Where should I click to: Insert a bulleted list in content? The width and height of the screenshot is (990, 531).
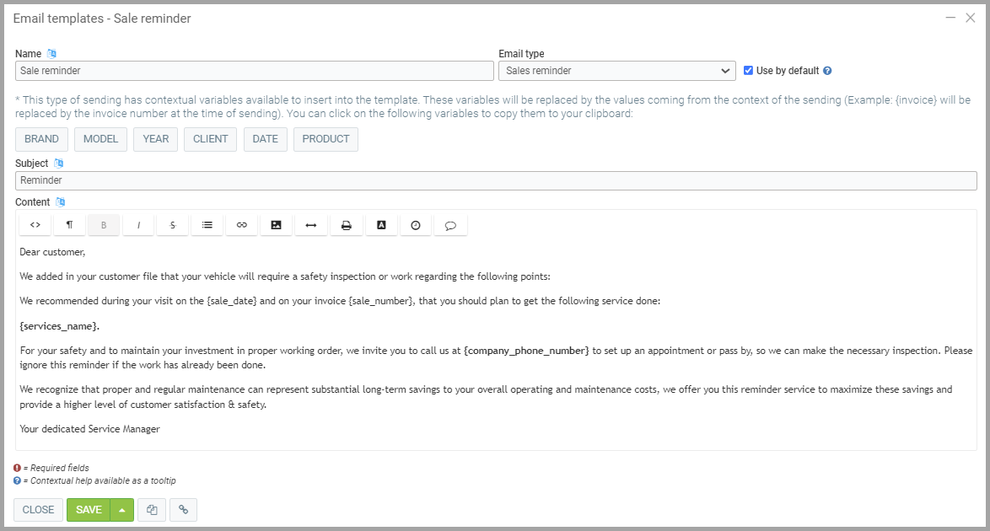pos(207,225)
